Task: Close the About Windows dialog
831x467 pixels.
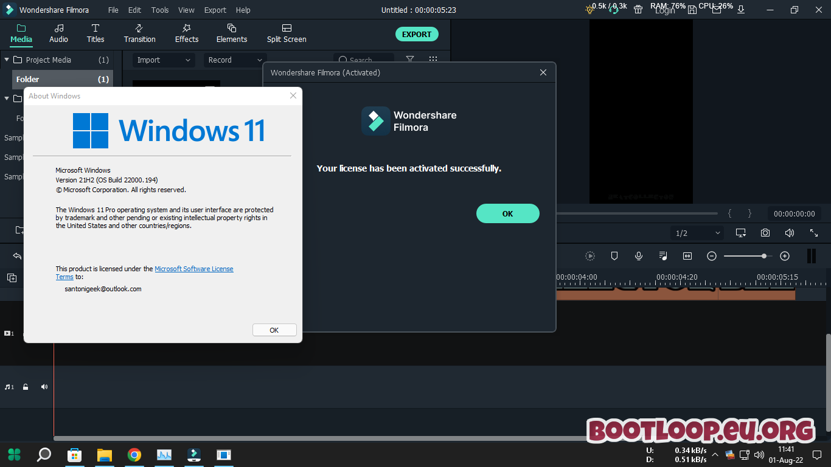Action: 293,95
